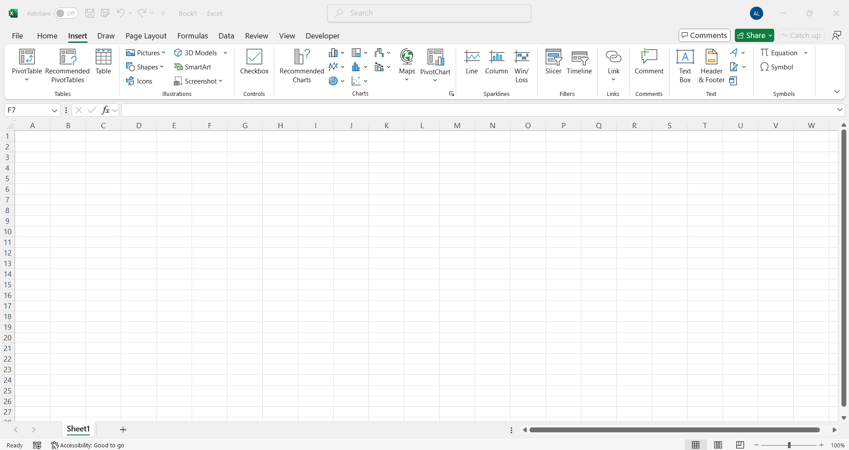Viewport: 849px width, 450px height.
Task: Insert a PivotTable
Action: [x=27, y=65]
